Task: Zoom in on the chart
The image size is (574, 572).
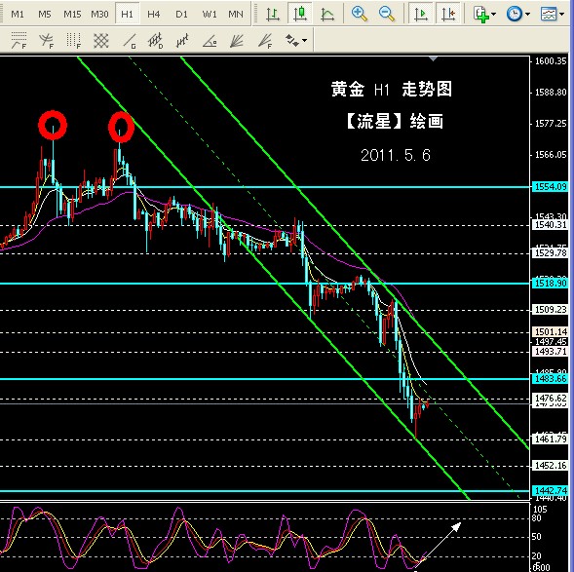Action: pyautogui.click(x=360, y=14)
